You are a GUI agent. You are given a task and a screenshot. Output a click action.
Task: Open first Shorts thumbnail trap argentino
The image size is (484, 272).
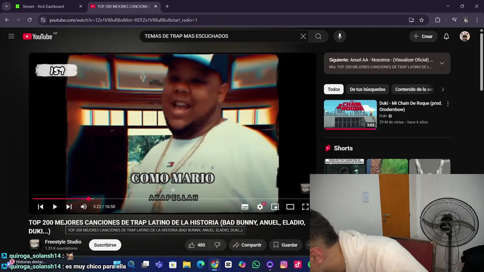coord(344,166)
